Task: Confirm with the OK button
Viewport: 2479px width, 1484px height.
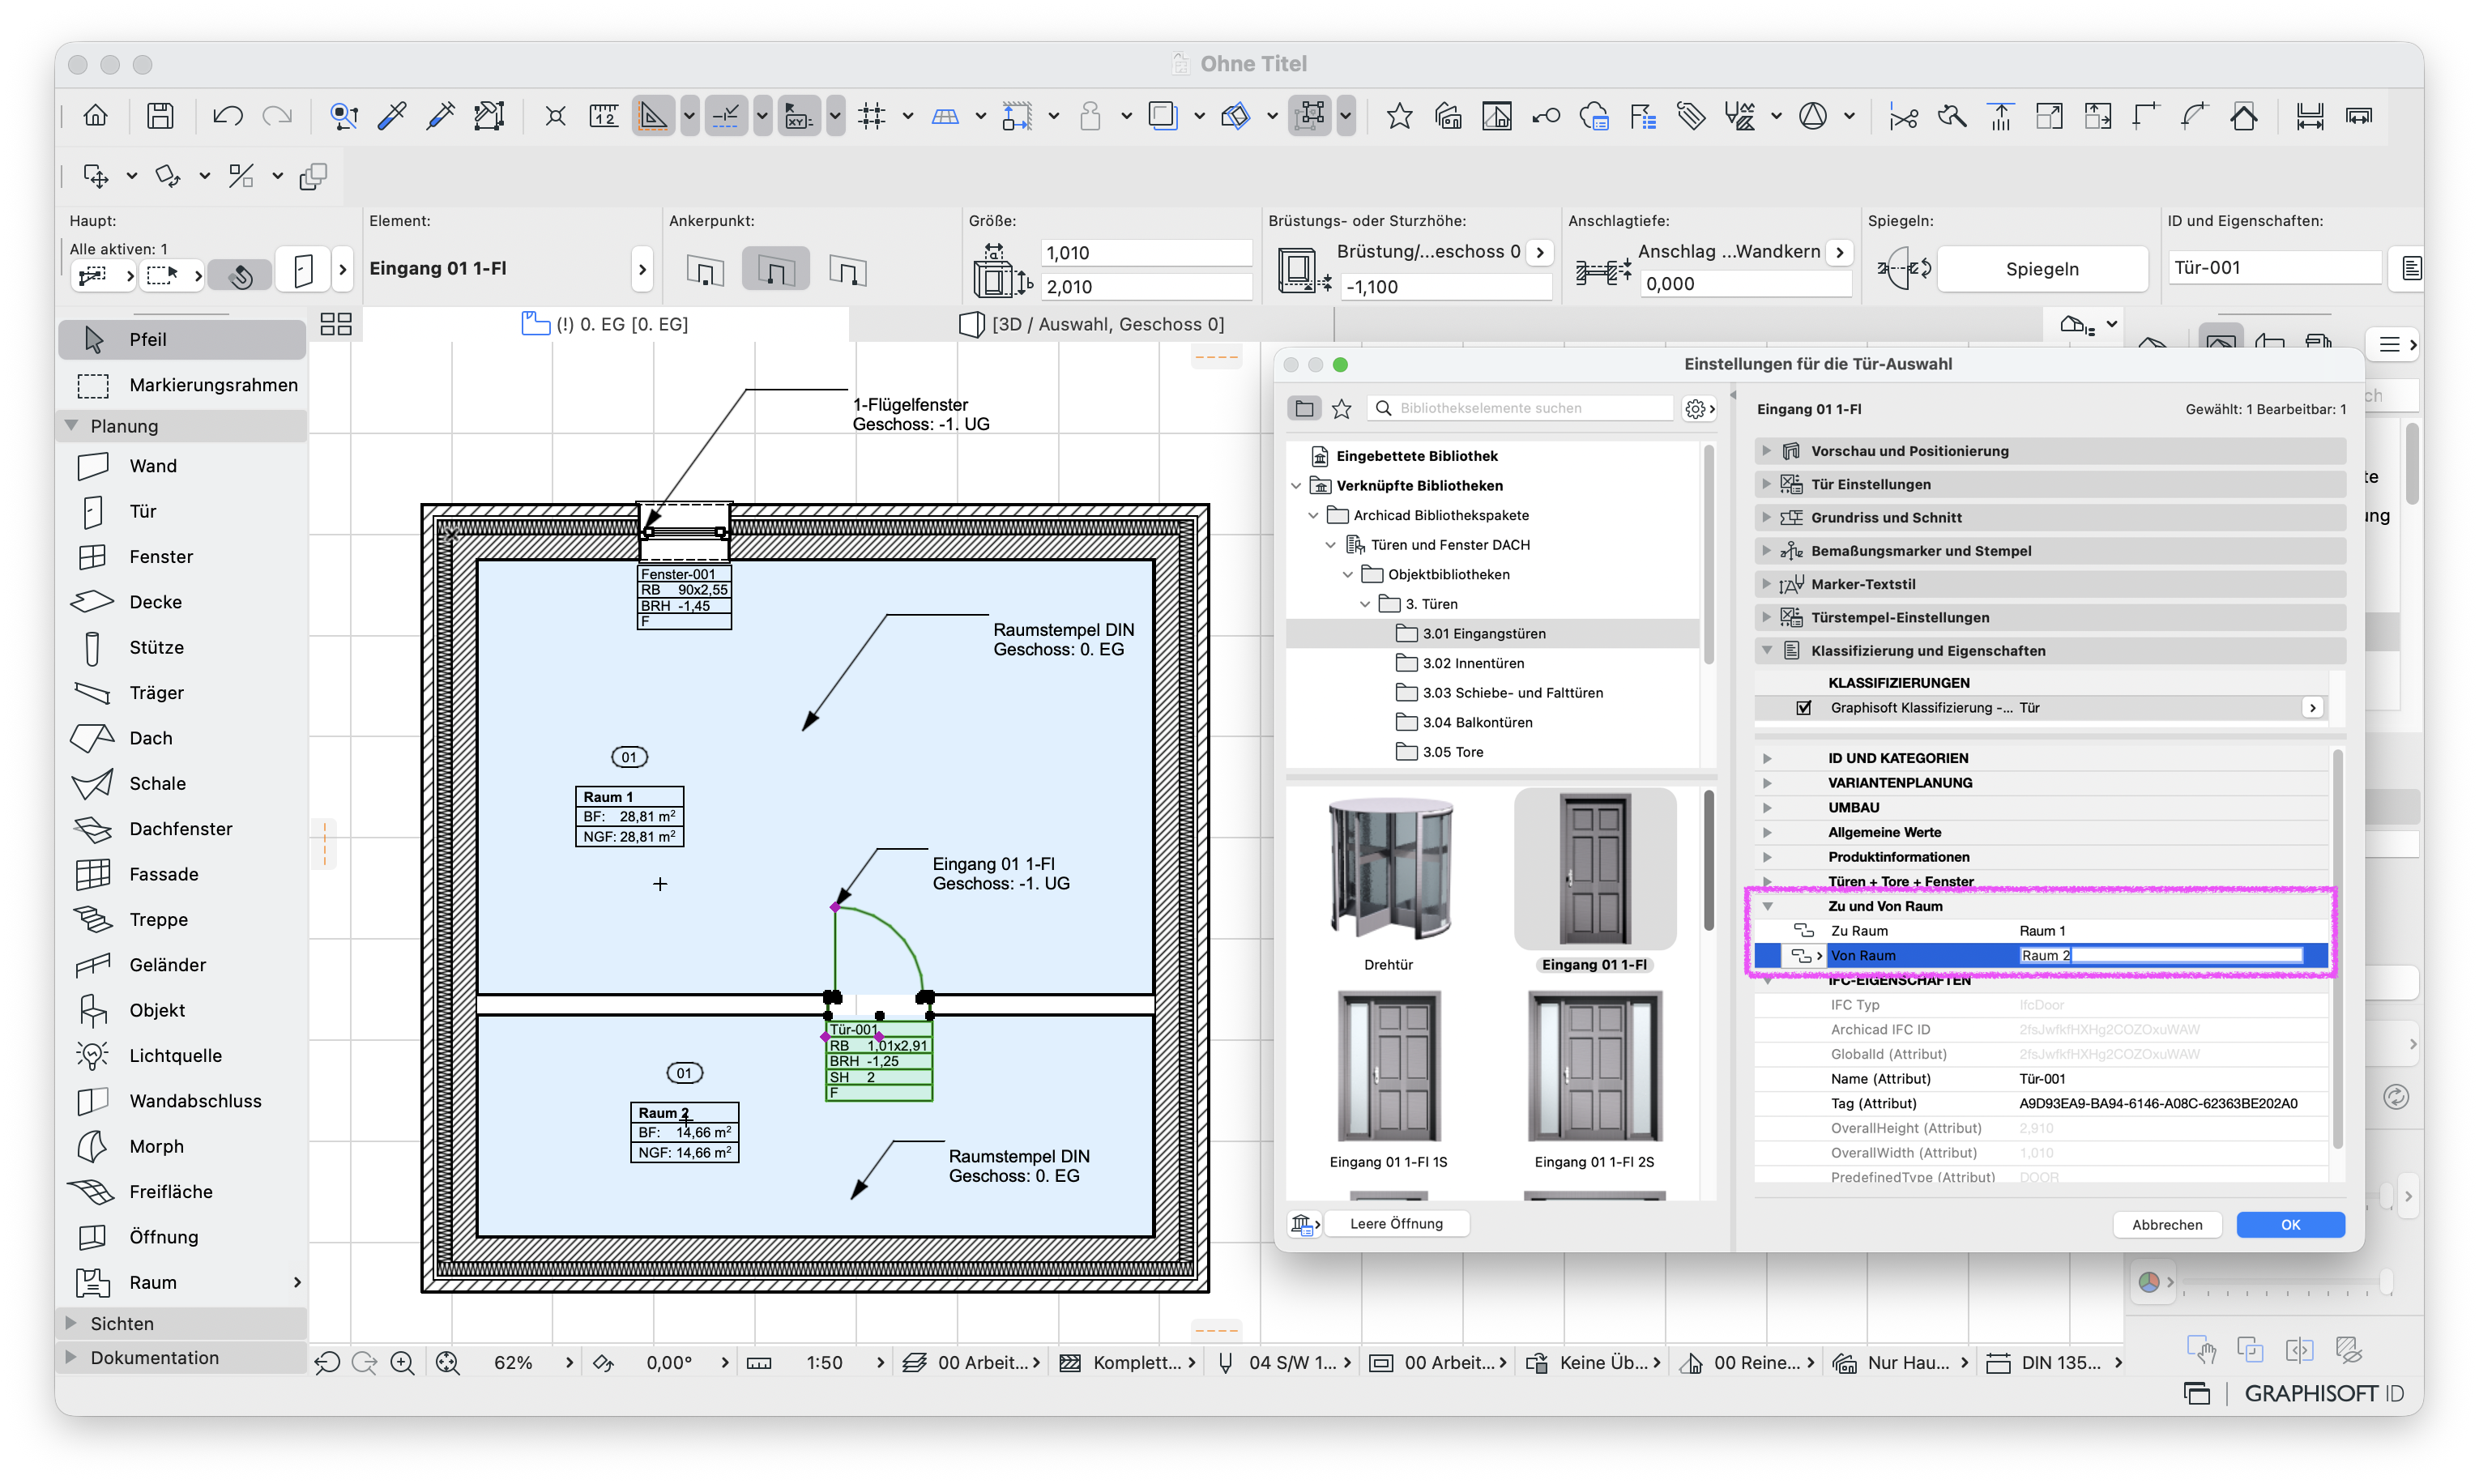Action: (2290, 1225)
